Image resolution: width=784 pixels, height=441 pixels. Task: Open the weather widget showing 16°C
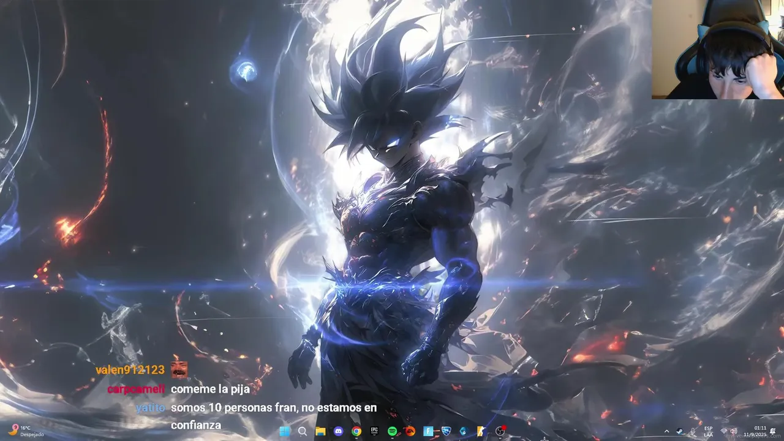[x=26, y=431]
